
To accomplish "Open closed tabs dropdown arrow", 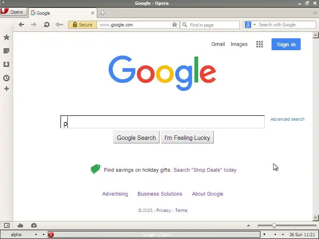I will point(315,13).
